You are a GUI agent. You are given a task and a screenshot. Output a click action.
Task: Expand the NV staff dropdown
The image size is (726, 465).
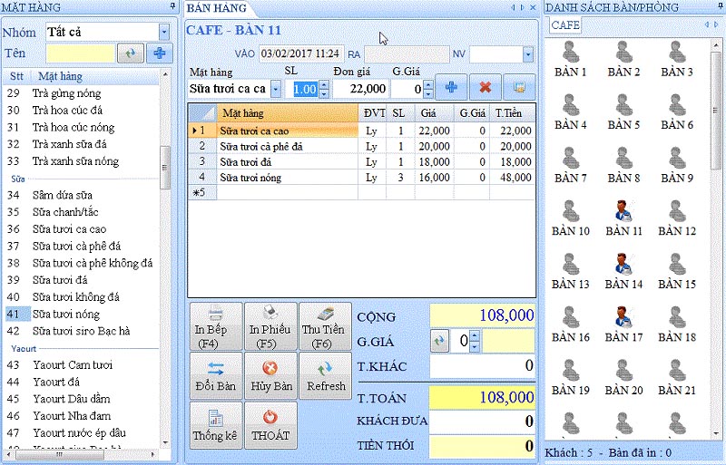pyautogui.click(x=528, y=54)
